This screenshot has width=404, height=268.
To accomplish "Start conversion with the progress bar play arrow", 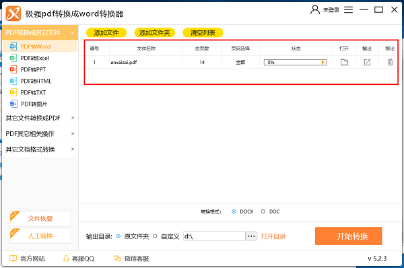I will point(323,63).
